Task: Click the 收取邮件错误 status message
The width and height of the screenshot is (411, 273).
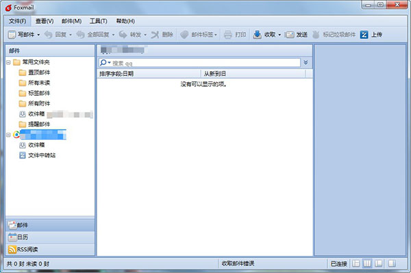Action: [x=238, y=263]
